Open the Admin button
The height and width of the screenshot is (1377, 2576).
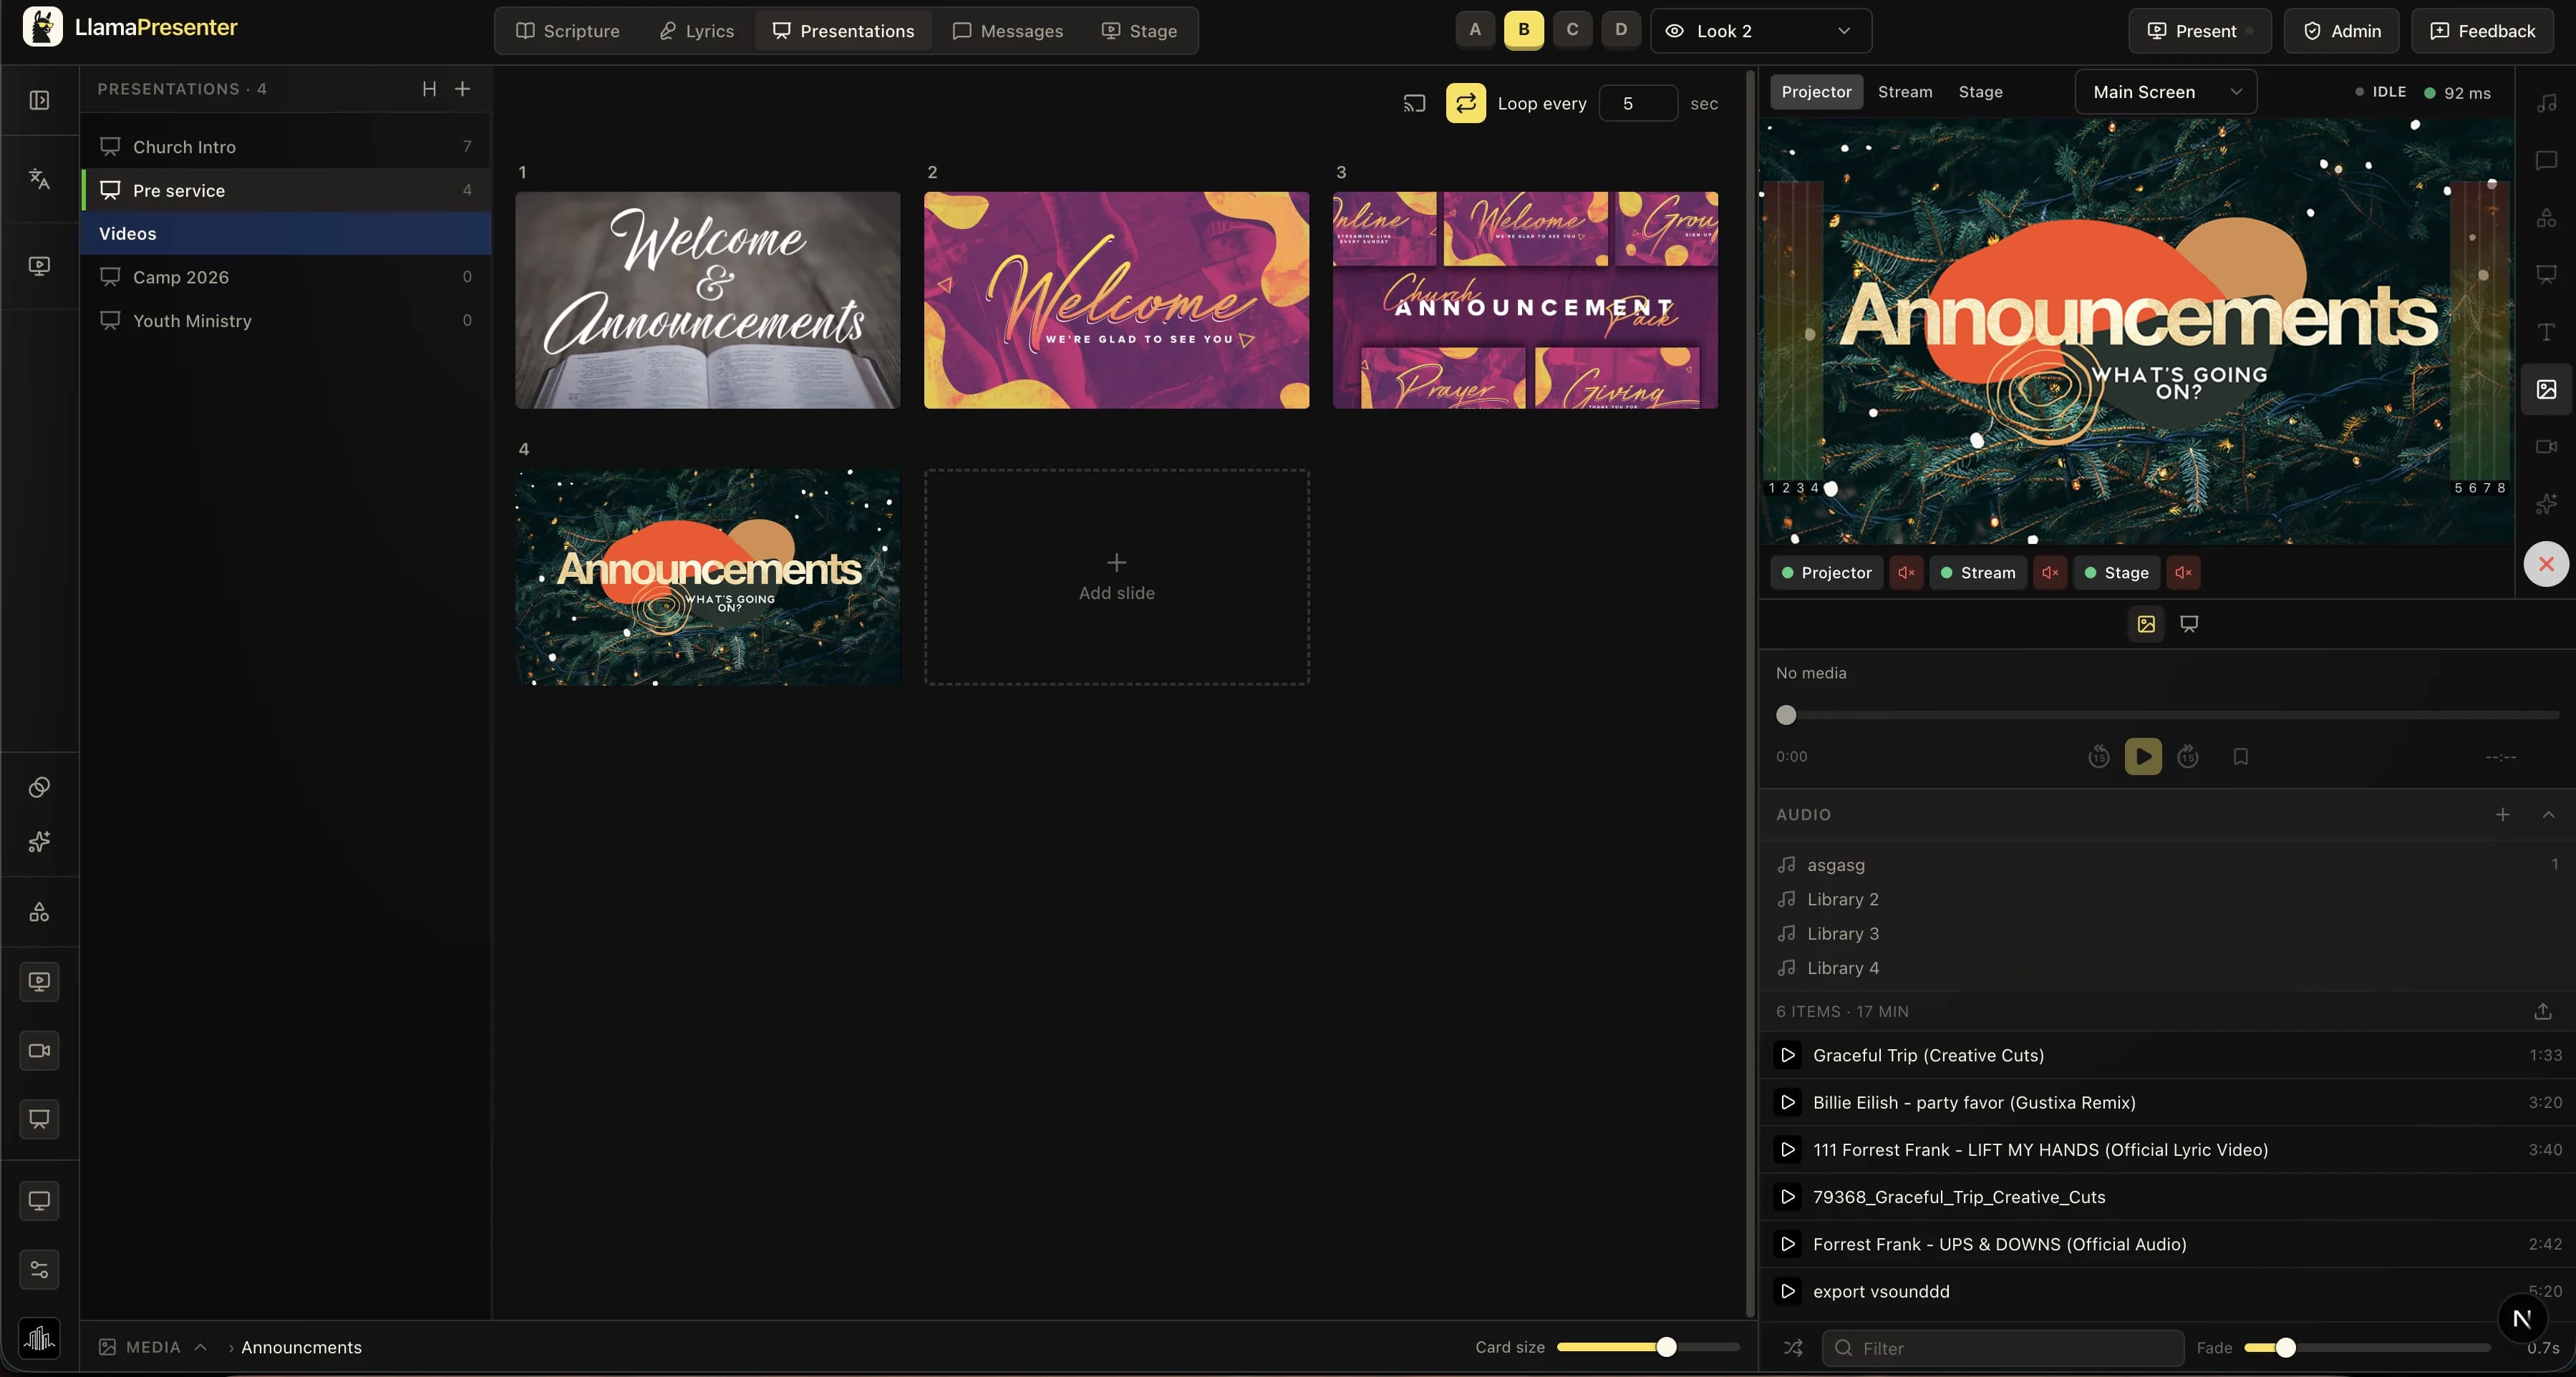tap(2342, 31)
